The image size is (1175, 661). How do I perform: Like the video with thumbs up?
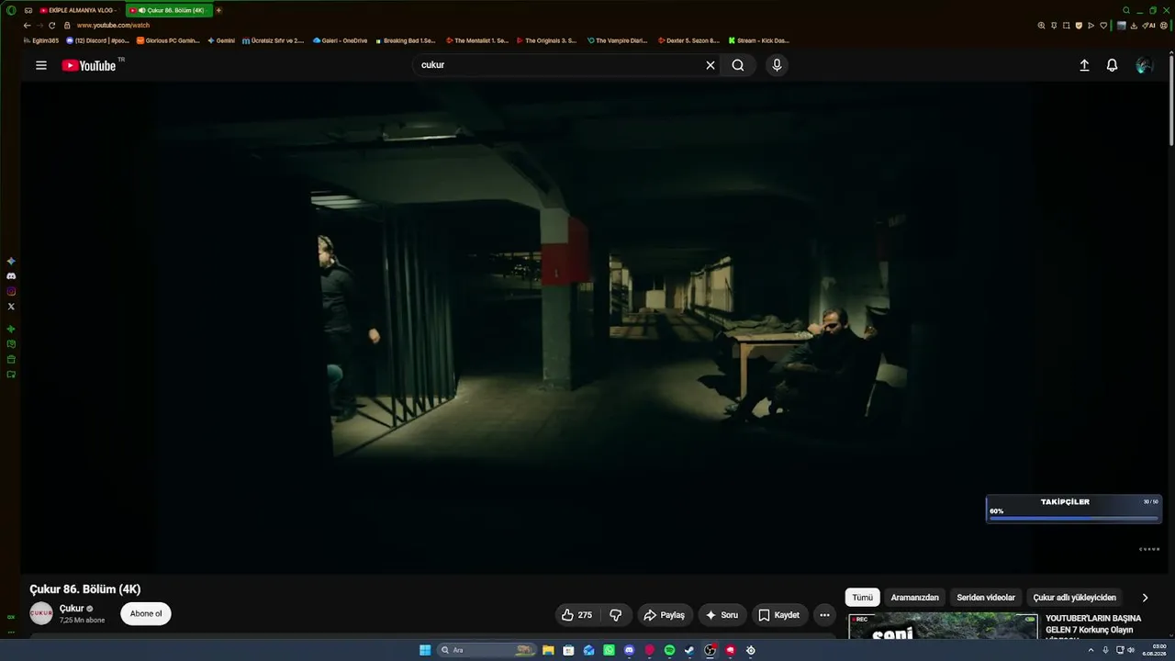click(x=576, y=615)
